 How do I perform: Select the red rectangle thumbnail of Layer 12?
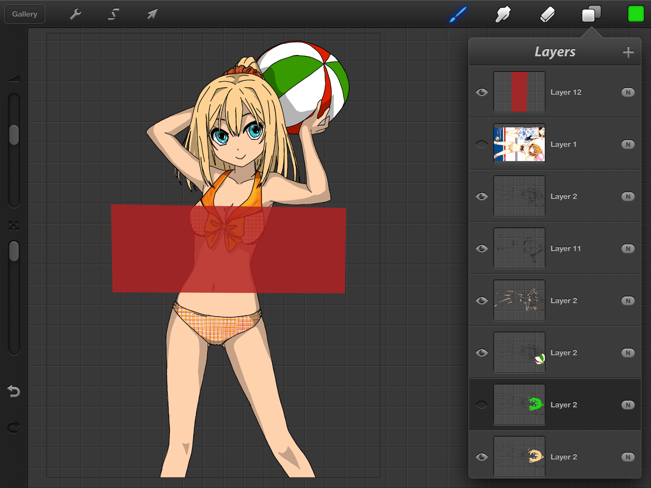pos(519,92)
